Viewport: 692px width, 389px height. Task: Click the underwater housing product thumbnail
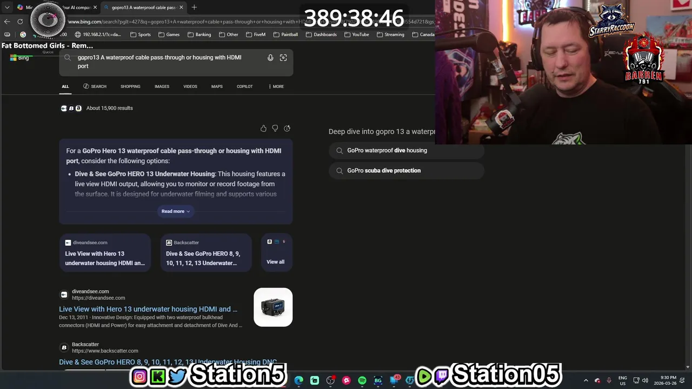coord(273,307)
